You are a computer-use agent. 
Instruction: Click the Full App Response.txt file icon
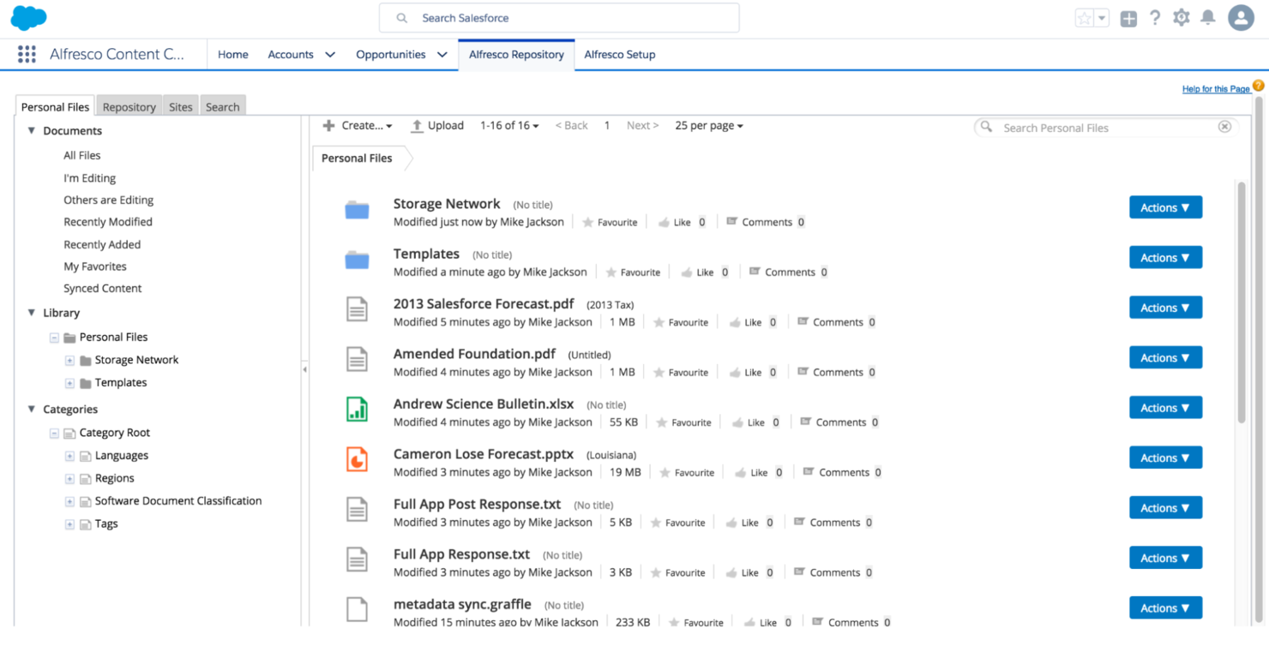[357, 559]
